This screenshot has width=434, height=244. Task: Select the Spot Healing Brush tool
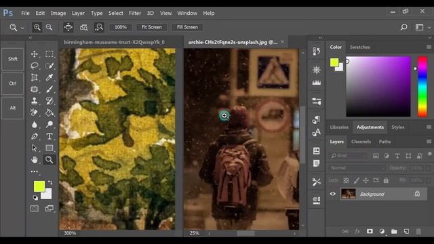coord(35,89)
